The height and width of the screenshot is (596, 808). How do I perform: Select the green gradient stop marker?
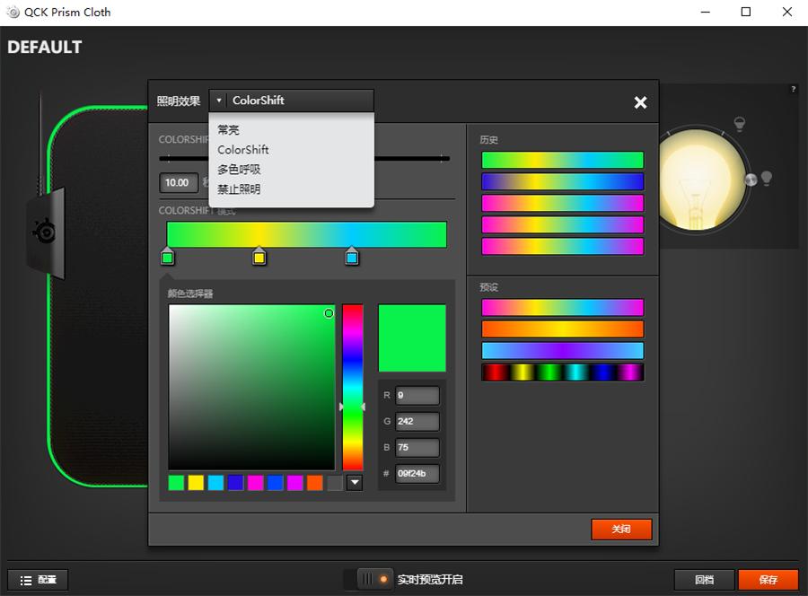167,258
